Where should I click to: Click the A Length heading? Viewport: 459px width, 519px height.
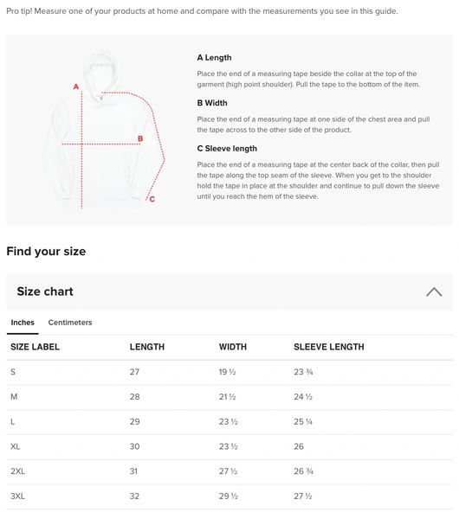[x=214, y=58]
